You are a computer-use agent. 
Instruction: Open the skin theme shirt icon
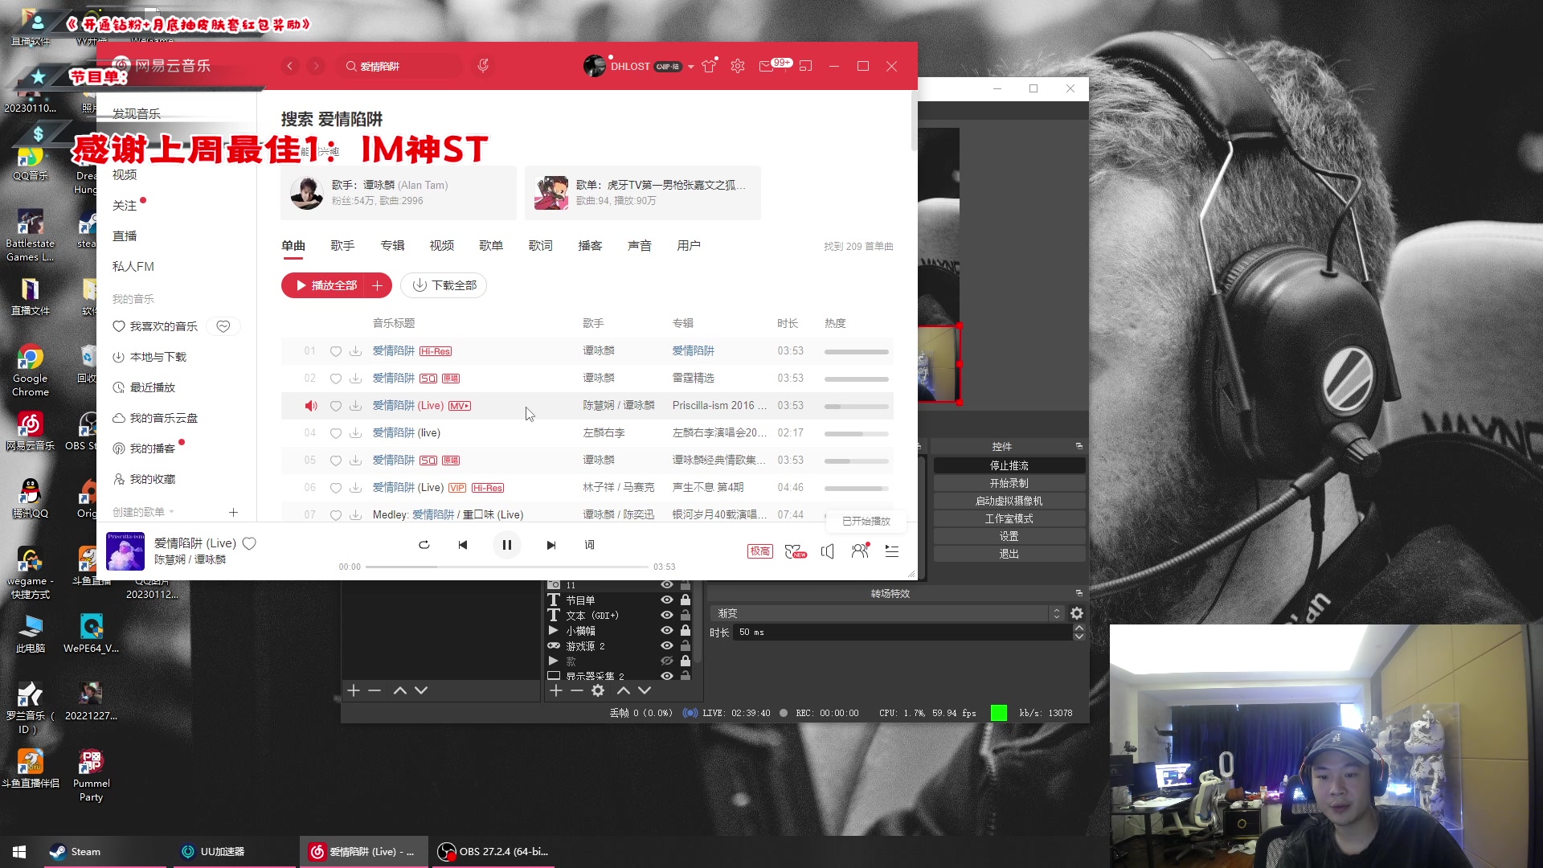coord(709,66)
